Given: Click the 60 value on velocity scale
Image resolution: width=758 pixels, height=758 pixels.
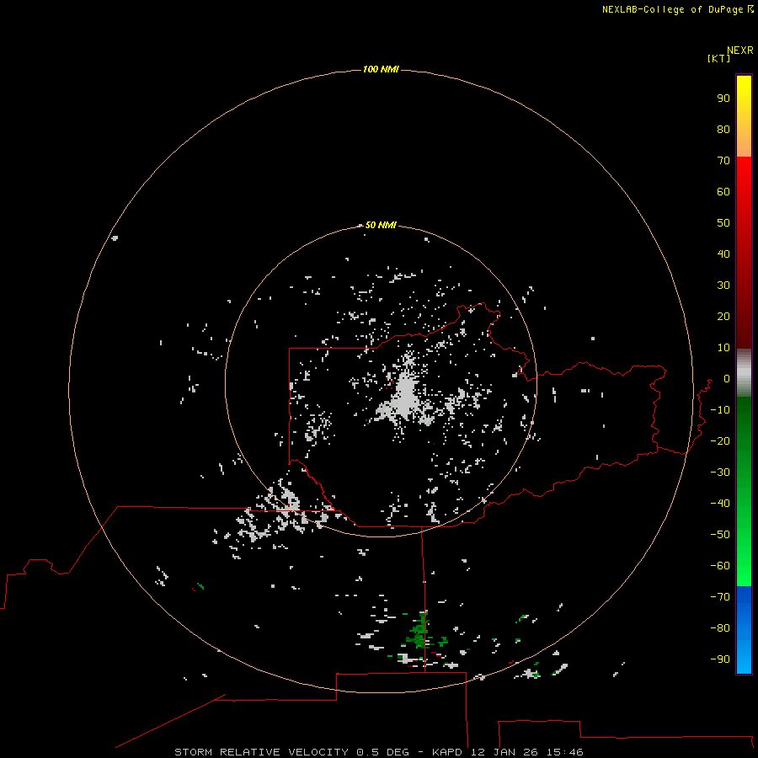Looking at the screenshot, I should 723,192.
